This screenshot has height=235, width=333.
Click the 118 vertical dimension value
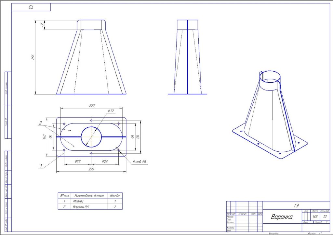pyautogui.click(x=138, y=136)
